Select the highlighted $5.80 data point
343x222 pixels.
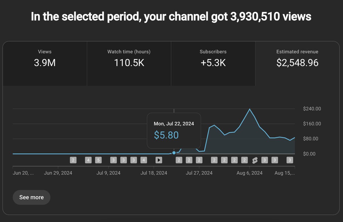(174, 153)
